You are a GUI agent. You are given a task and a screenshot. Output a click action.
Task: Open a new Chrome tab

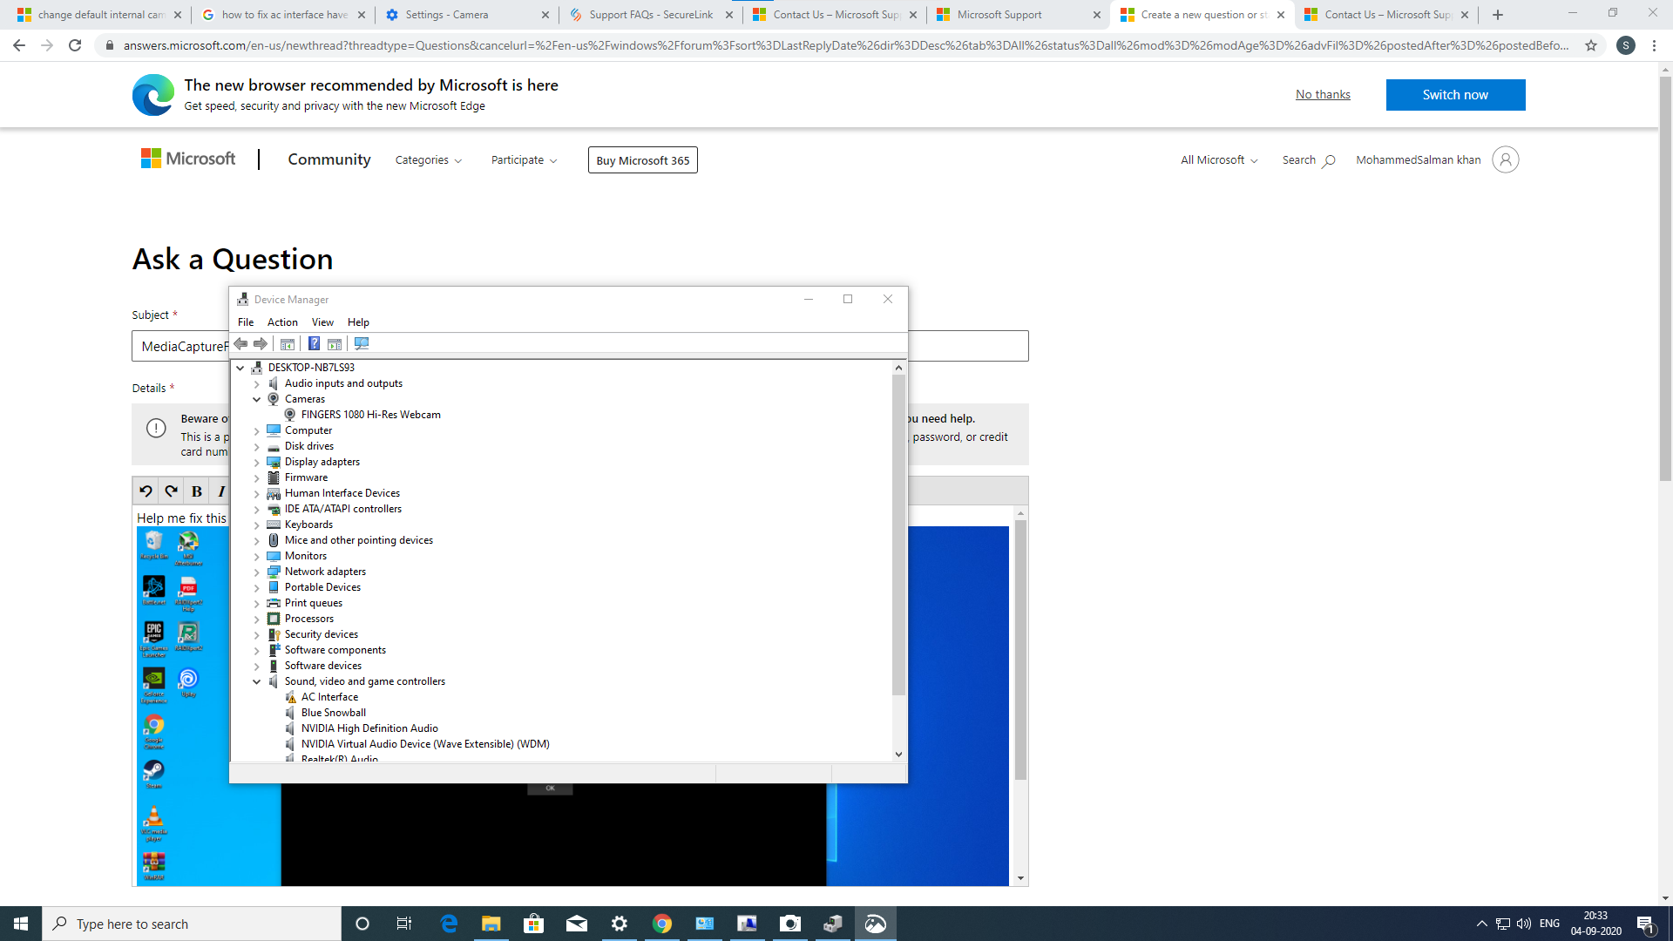coord(1497,15)
